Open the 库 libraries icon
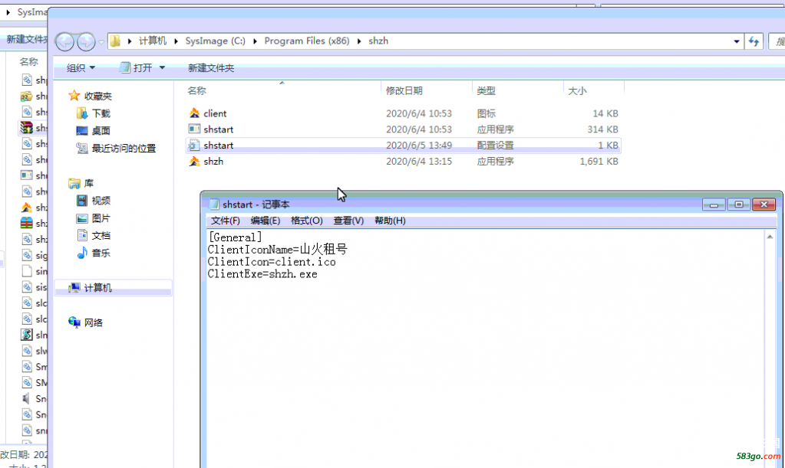The image size is (785, 468). tap(74, 183)
